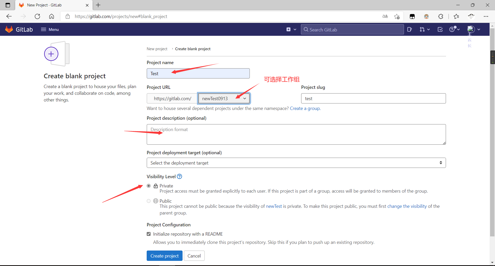Open the to-do list icon
495x266 pixels.
[440, 29]
